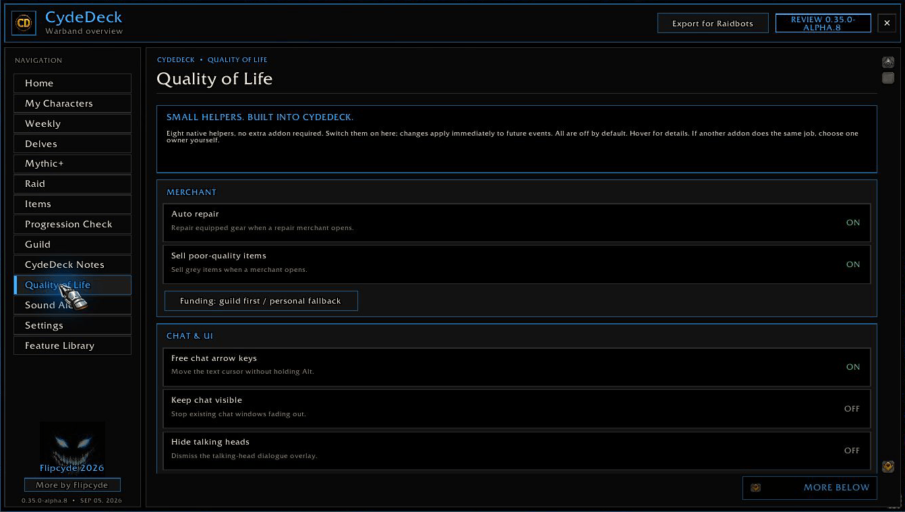The image size is (905, 512).
Task: Click the CydeDeck CD logo icon
Action: [24, 24]
